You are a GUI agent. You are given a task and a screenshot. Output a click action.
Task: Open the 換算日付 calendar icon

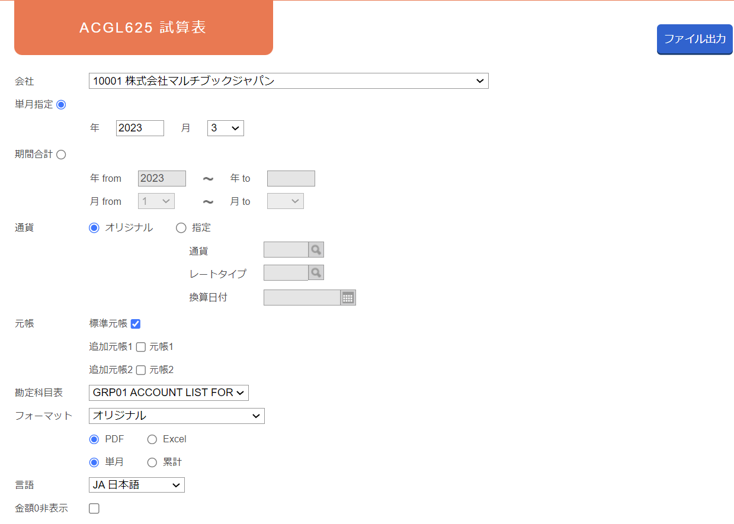[348, 297]
